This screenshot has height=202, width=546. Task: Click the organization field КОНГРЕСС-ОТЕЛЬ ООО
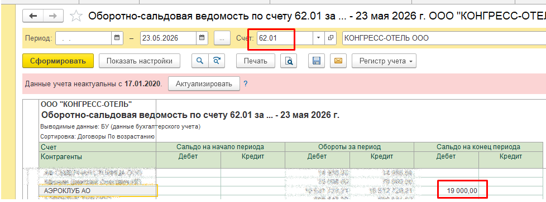tap(444, 38)
